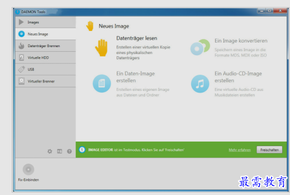Screen dimensions: 290x195
Task: Click the hard drive icon for Virtuelle HDD
Action: 21,58
